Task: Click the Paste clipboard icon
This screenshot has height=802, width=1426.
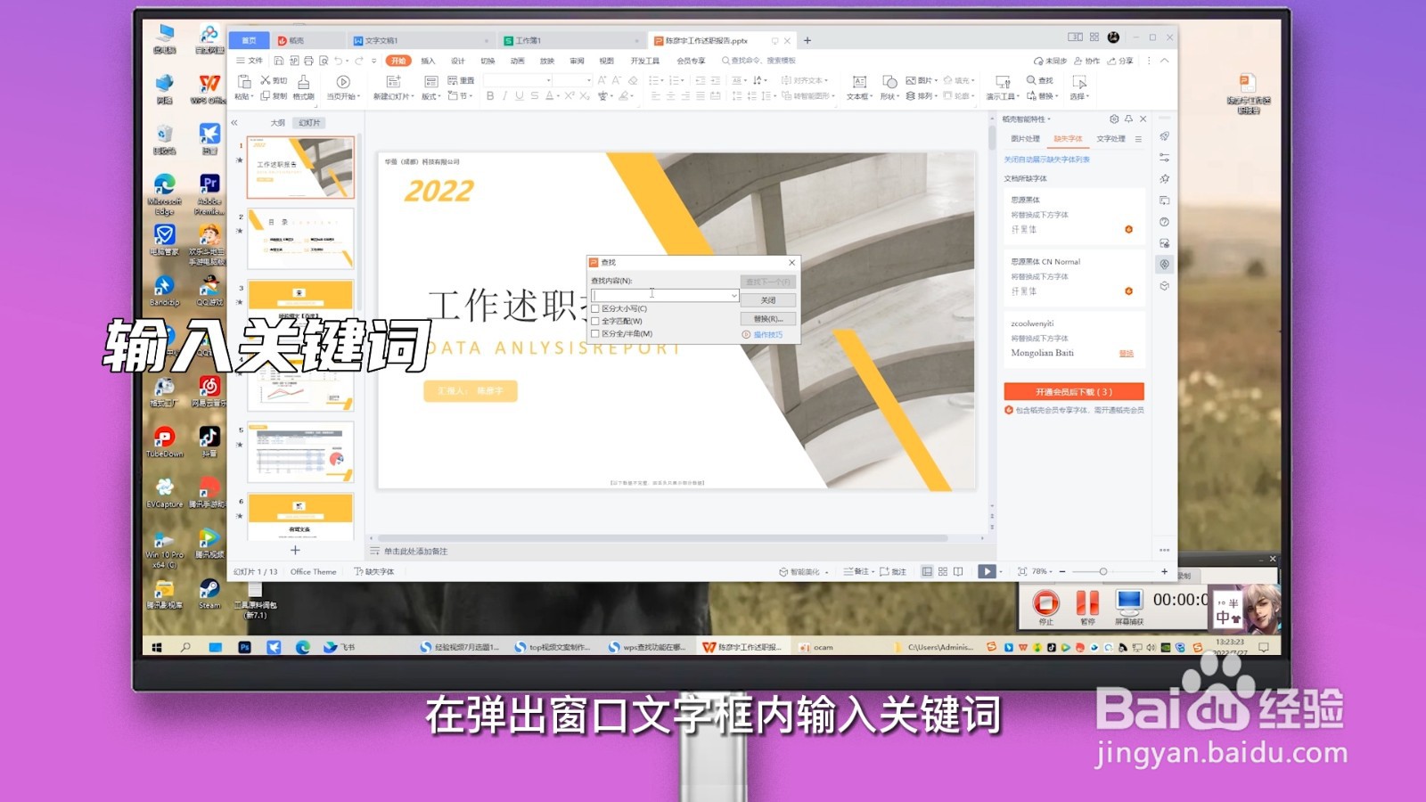Action: click(x=244, y=81)
